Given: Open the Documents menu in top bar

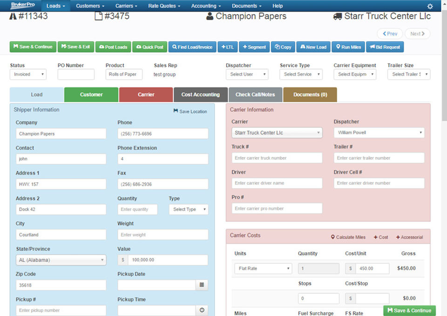Looking at the screenshot, I should click(x=247, y=6).
